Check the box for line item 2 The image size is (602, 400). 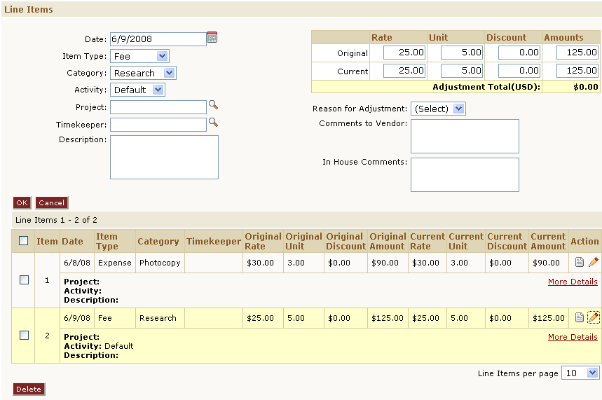tap(24, 335)
